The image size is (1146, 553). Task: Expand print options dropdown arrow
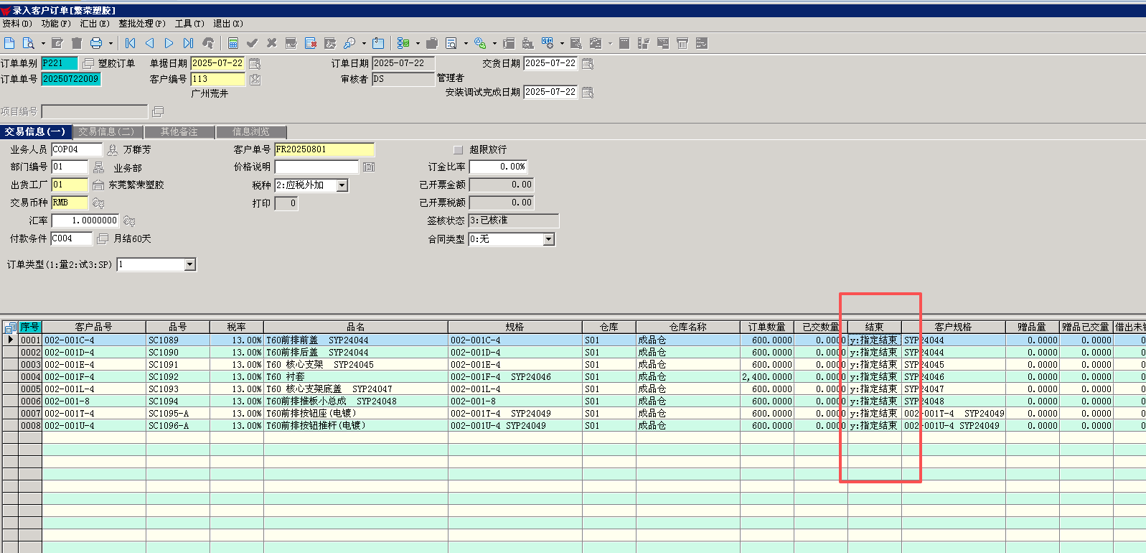click(111, 43)
